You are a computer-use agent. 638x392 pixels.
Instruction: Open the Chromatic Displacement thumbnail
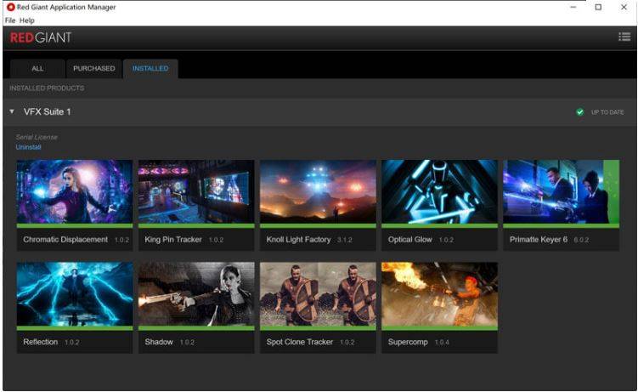[75, 191]
